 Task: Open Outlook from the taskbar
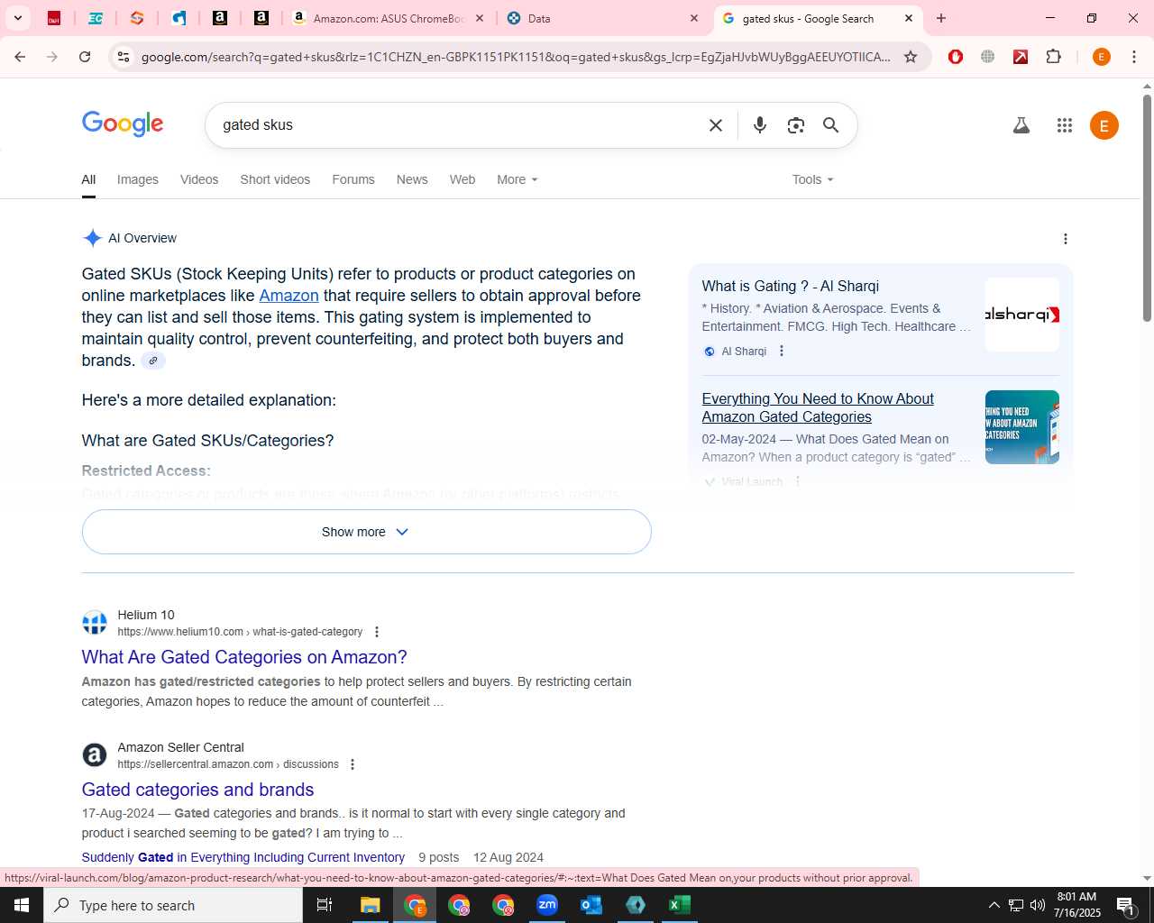coord(591,905)
